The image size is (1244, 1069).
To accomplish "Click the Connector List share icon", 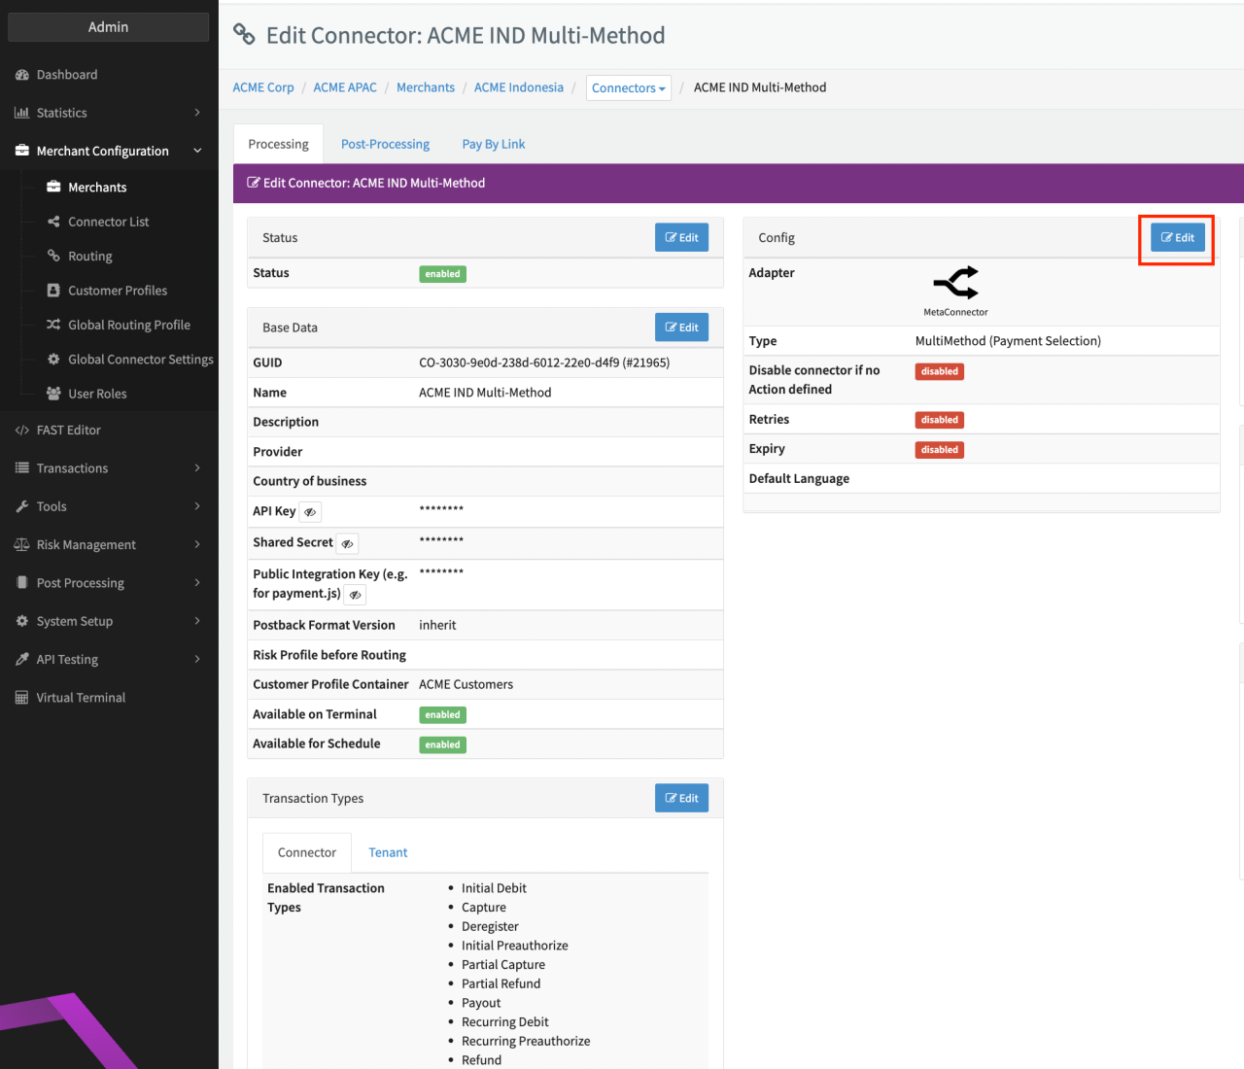I will [53, 222].
